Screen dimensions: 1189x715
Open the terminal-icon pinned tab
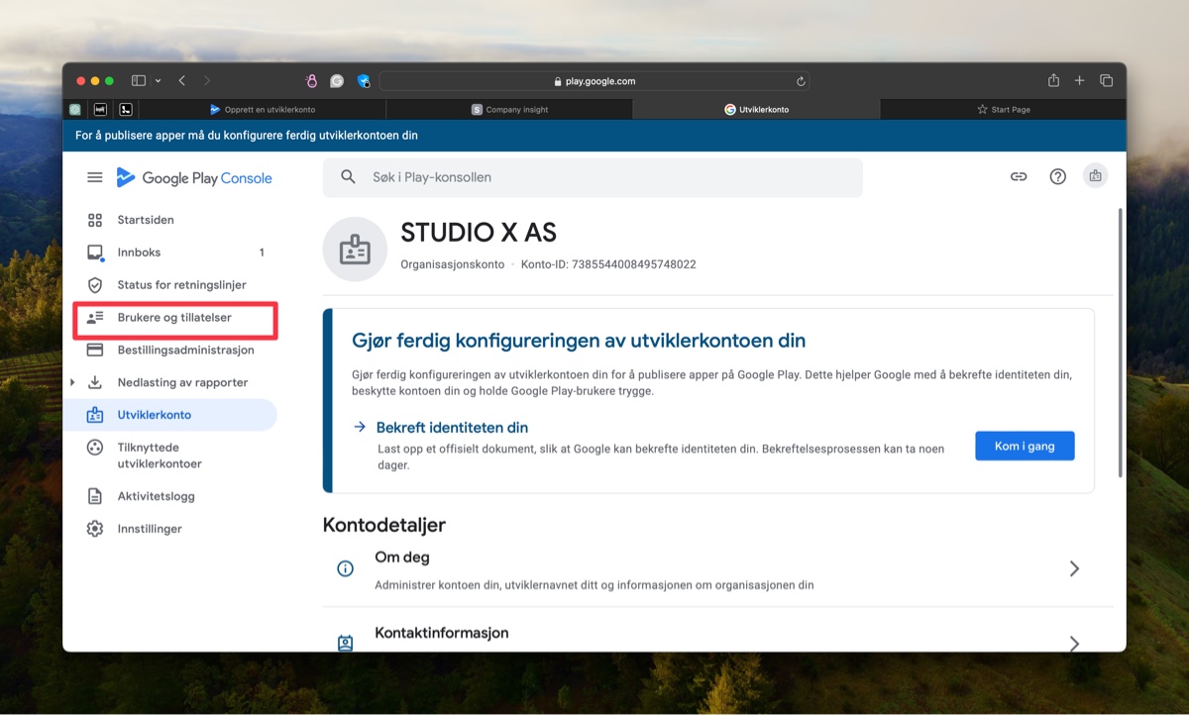126,109
